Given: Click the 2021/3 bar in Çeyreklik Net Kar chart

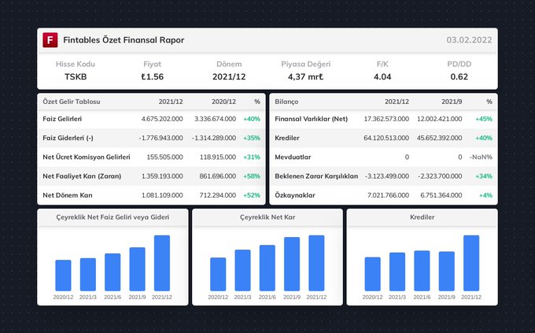Looking at the screenshot, I should 242,270.
